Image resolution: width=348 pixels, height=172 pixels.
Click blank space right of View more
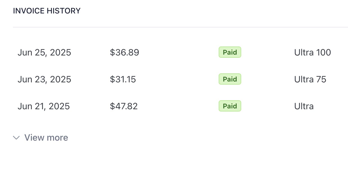(208, 138)
